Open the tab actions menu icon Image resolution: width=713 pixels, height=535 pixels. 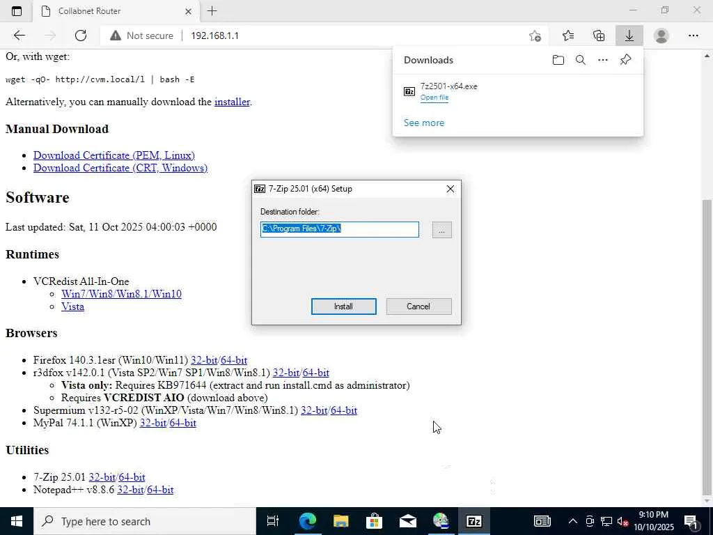tap(17, 11)
